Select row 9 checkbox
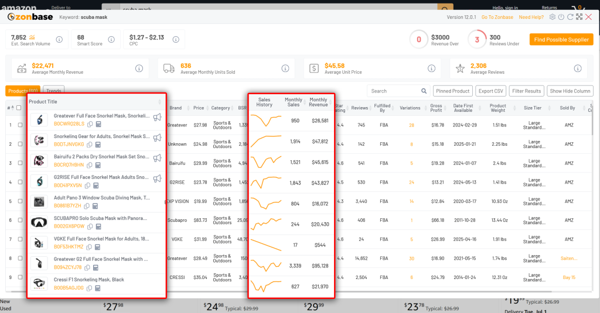 [20, 277]
